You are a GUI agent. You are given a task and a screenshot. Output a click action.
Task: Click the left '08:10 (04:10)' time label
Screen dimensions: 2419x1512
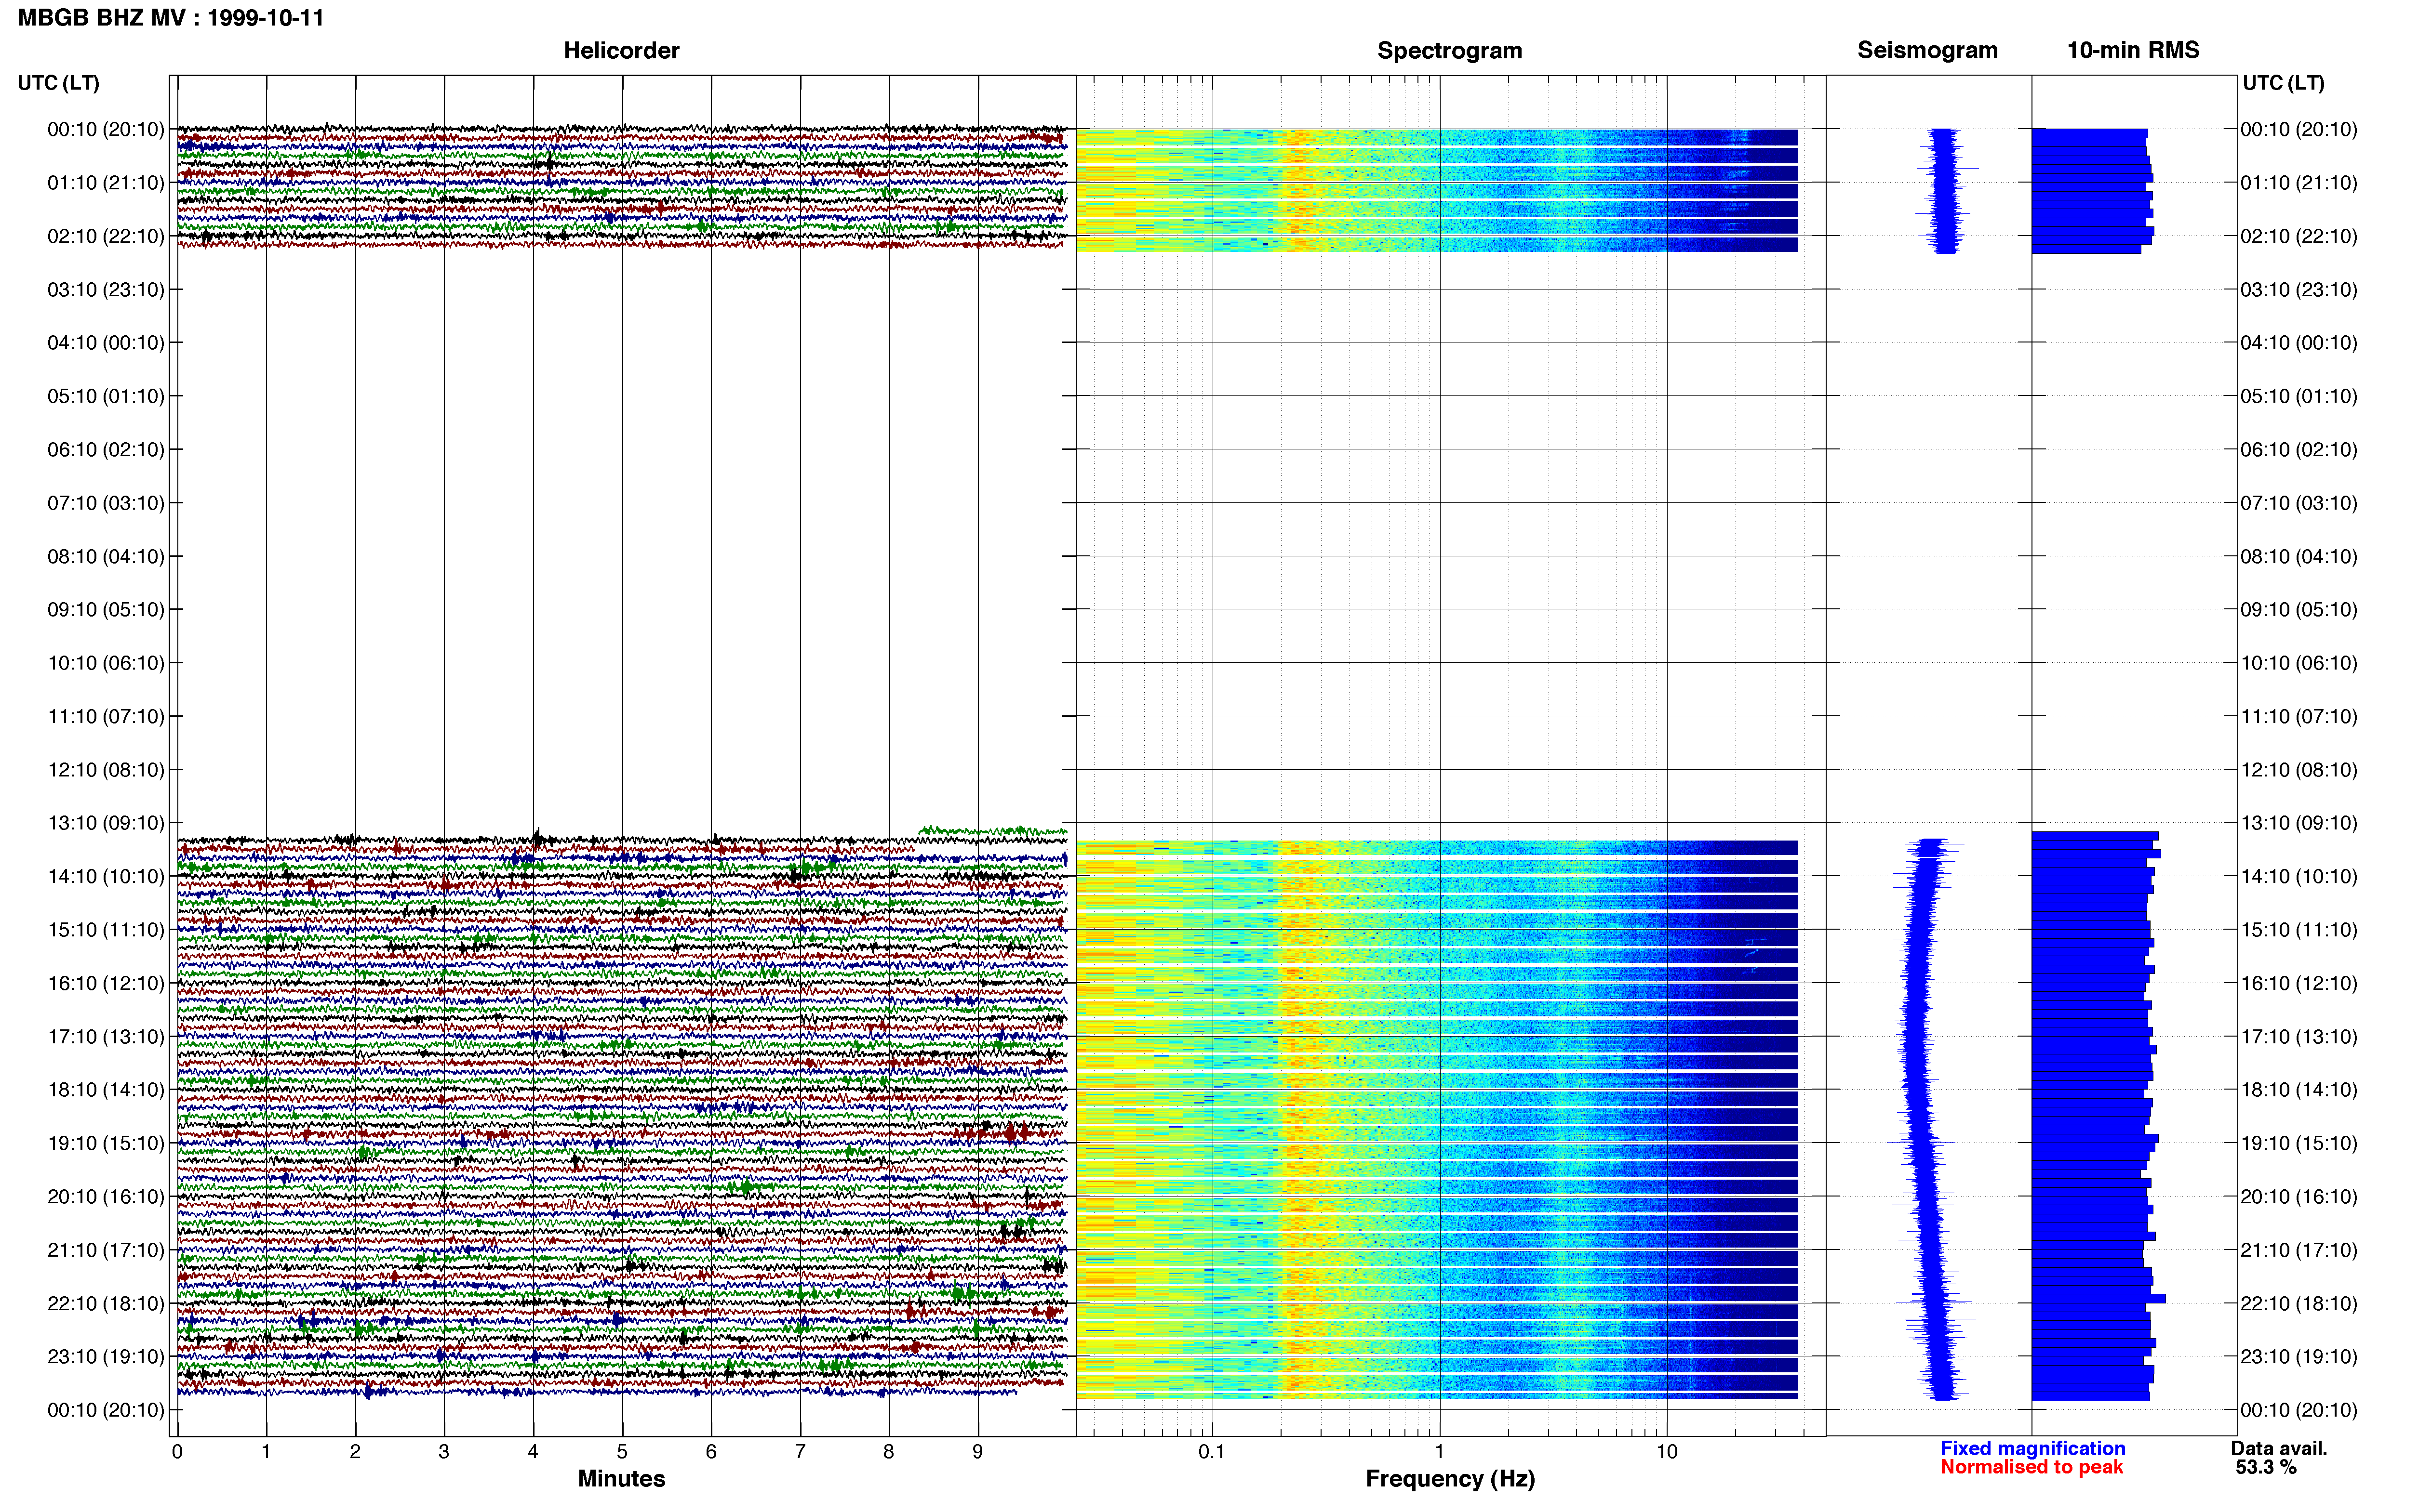106,556
